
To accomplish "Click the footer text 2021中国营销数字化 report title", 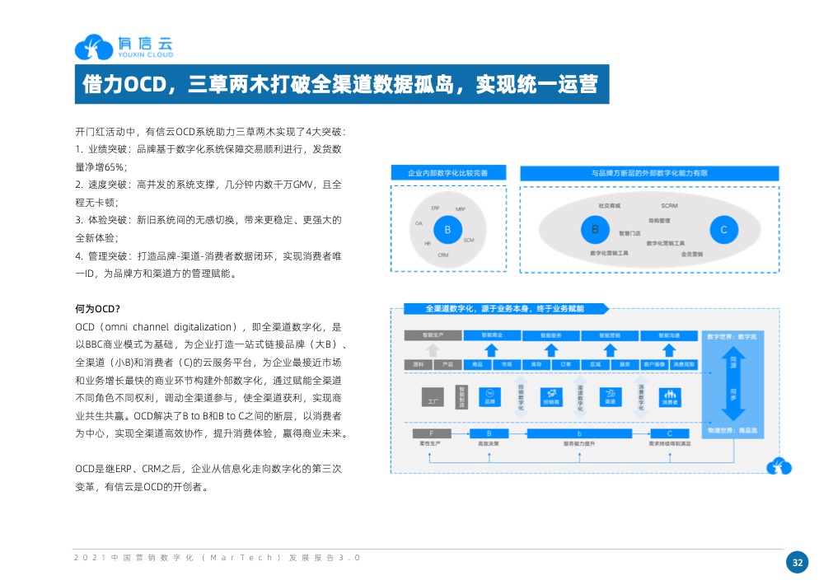I will point(217,557).
